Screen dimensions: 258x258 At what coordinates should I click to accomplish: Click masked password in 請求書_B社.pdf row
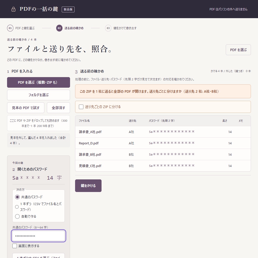tap(172, 154)
